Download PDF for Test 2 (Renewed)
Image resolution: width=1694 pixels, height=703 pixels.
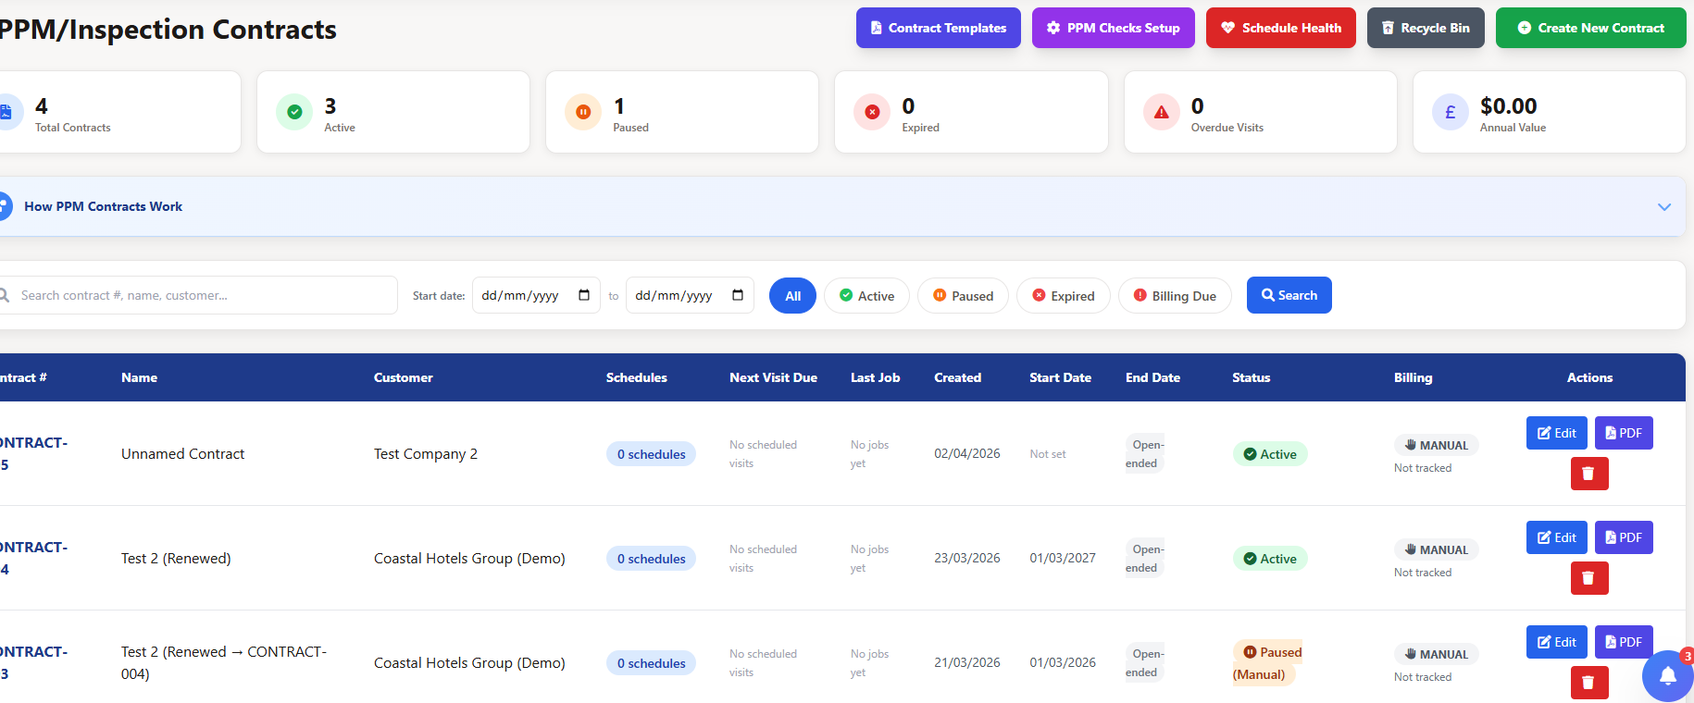pyautogui.click(x=1624, y=537)
